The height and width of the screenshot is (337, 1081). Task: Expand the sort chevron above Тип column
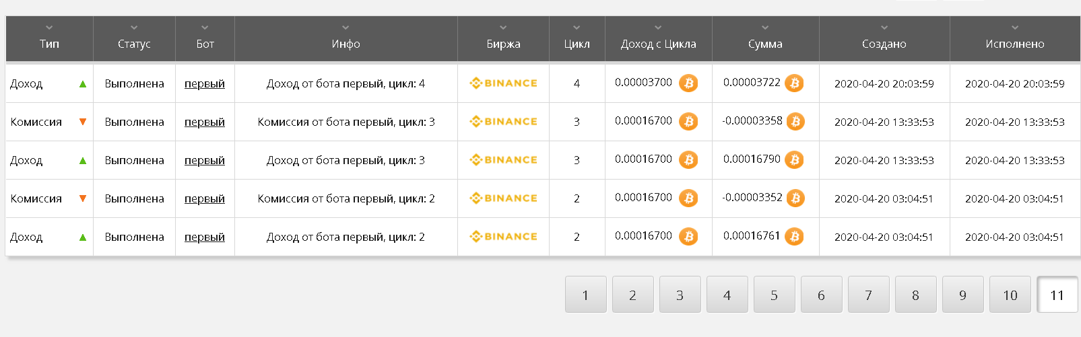[x=49, y=28]
